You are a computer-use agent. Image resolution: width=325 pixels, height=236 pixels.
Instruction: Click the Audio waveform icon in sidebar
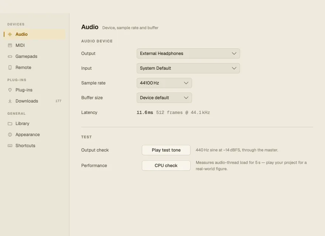[x=10, y=34]
